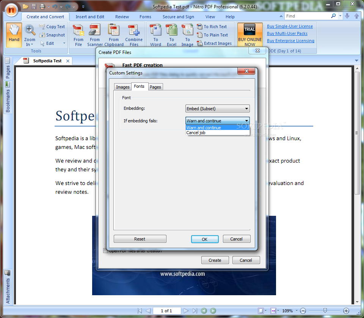The height and width of the screenshot is (318, 364).
Task: Take a Snapshot of the page
Action: coord(52,35)
